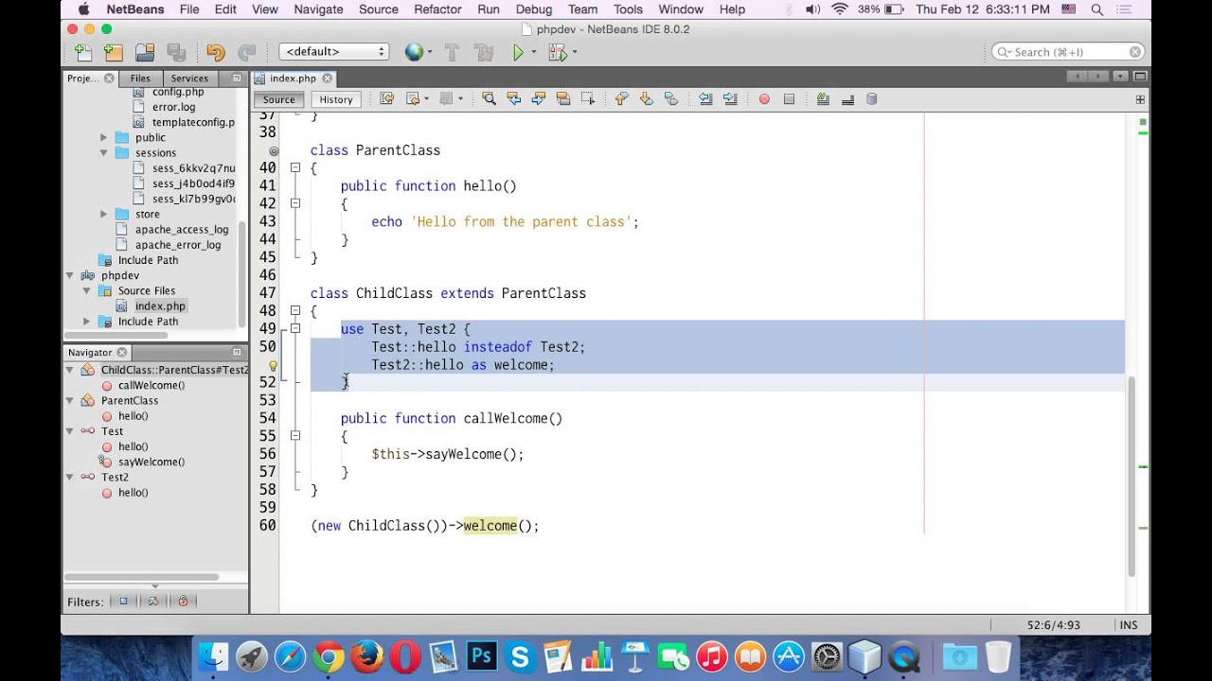The image size is (1212, 681).
Task: Click the globe browser icon in toolbar
Action: [x=414, y=53]
